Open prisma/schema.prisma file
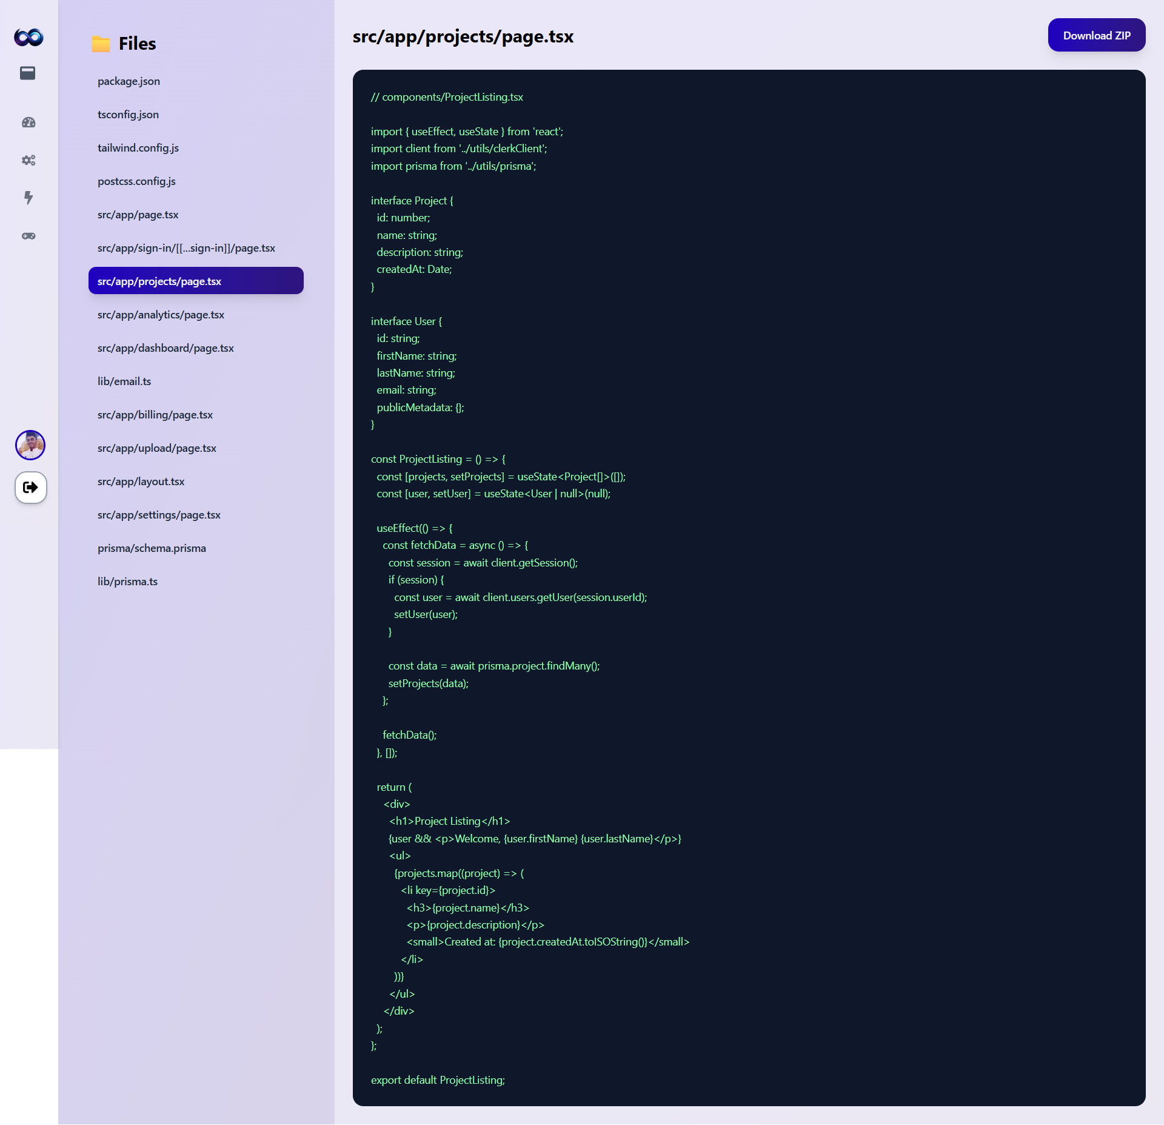1164x1125 pixels. (152, 548)
